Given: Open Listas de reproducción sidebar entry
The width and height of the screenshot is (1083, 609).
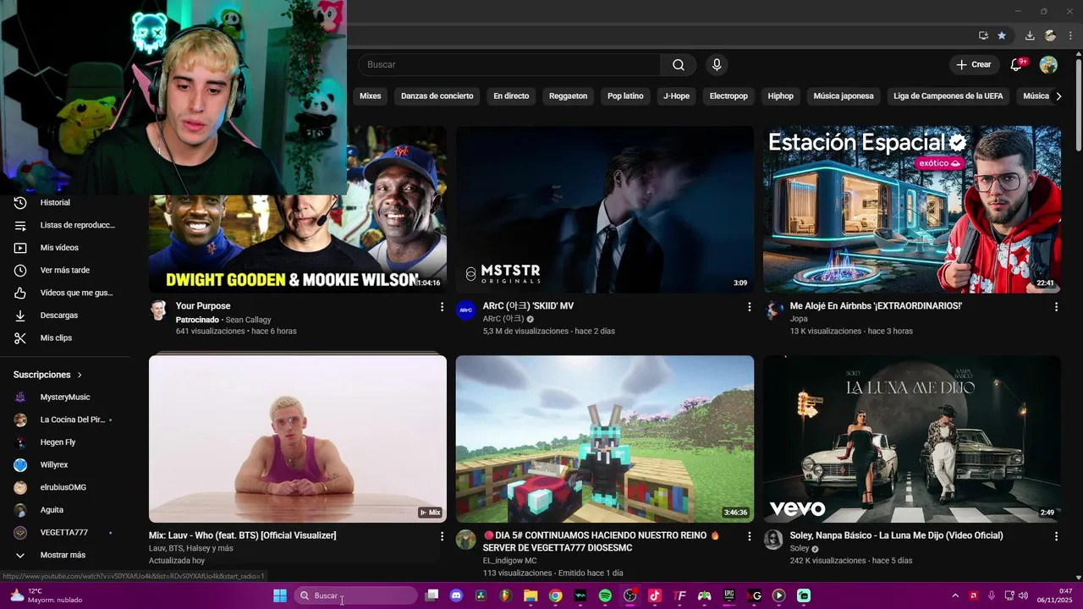Looking at the screenshot, I should click(x=65, y=225).
